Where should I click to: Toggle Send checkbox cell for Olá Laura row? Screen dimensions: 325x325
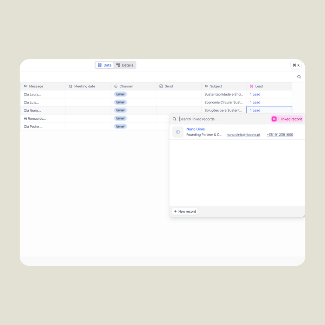pyautogui.click(x=179, y=94)
